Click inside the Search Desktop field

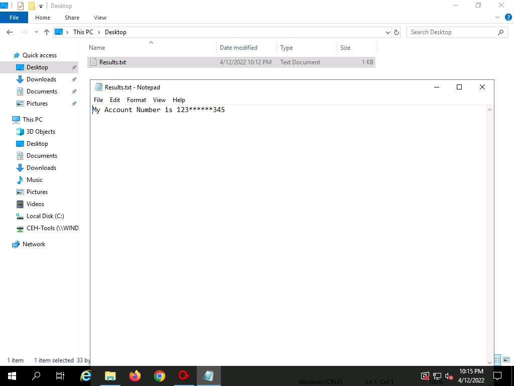click(x=452, y=32)
